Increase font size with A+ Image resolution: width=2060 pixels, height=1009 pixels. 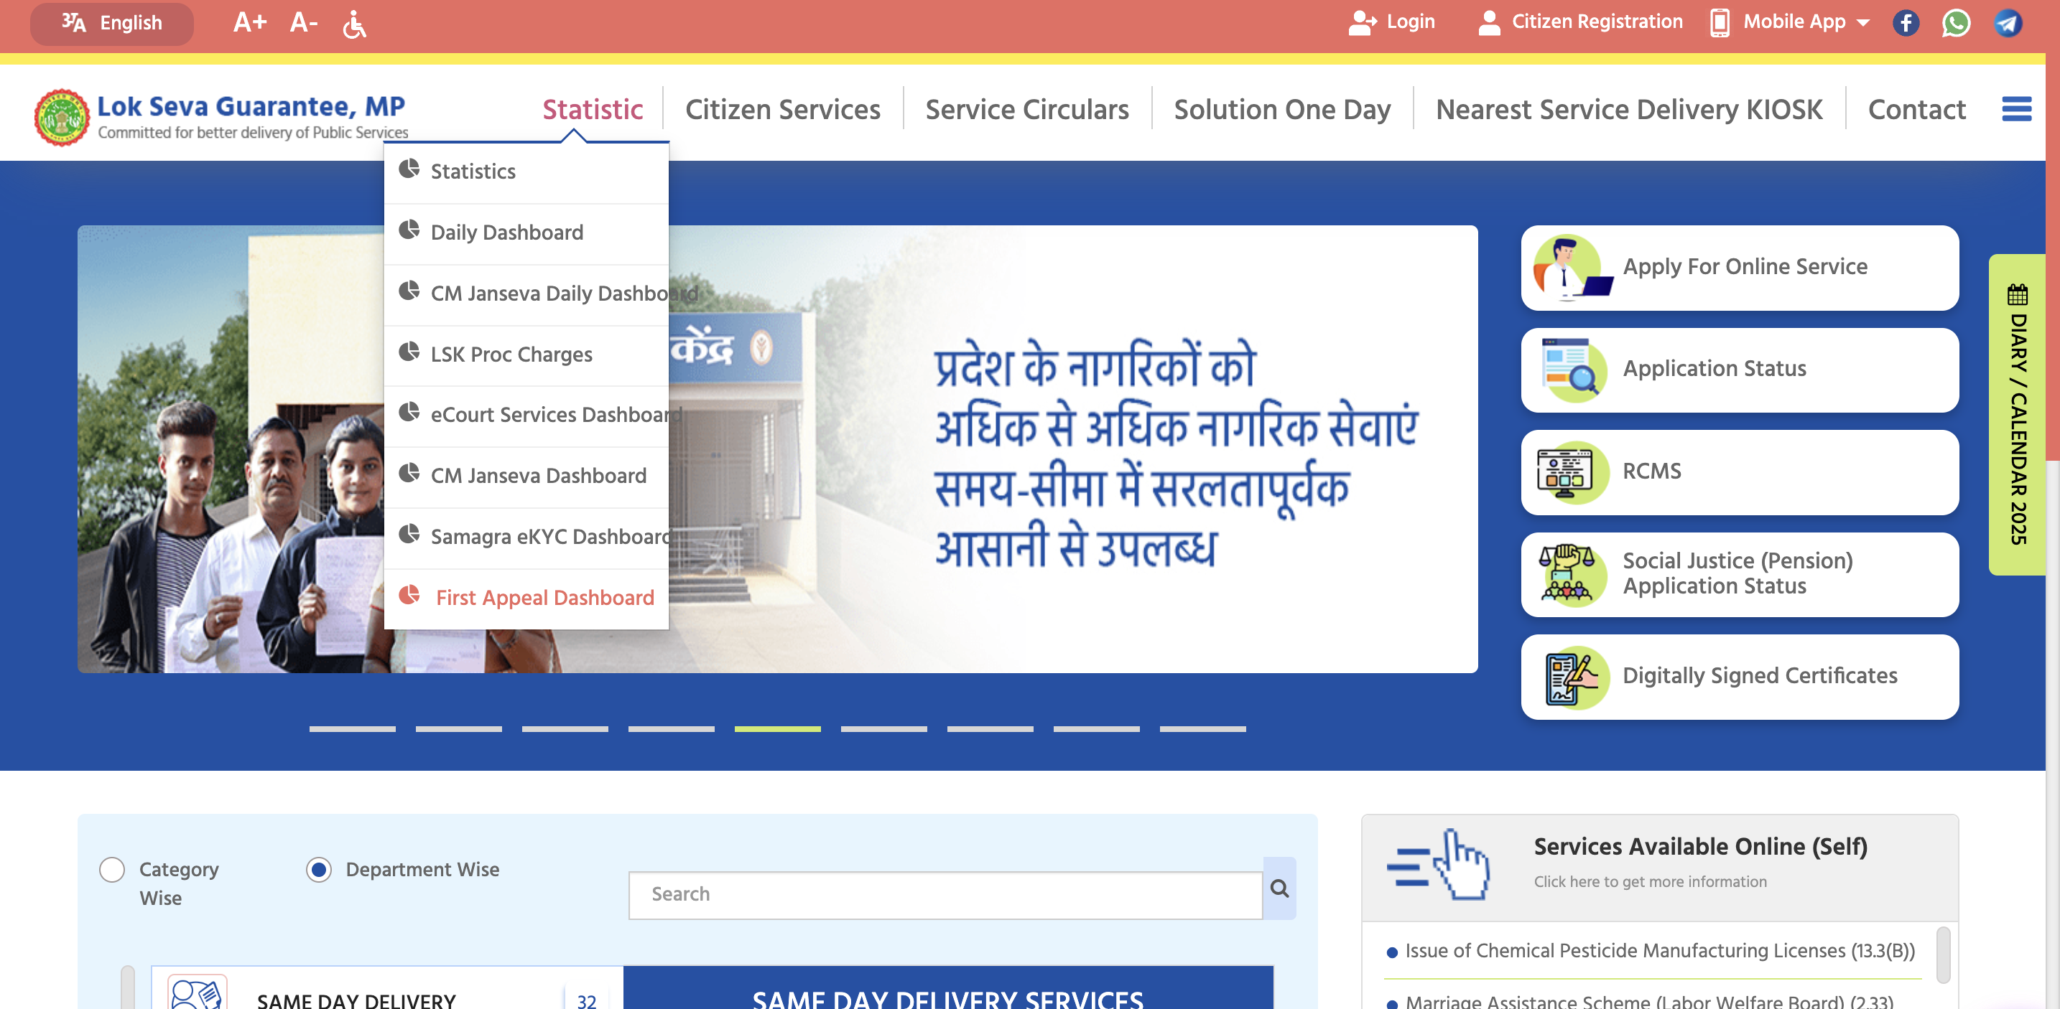click(x=249, y=22)
